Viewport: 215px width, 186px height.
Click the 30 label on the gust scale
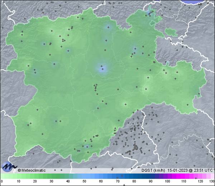[x=51, y=181]
